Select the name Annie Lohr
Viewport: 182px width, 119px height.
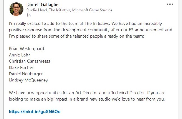click(x=19, y=55)
